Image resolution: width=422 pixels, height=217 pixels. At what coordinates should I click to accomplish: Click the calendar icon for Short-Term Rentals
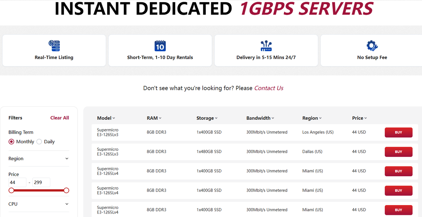pyautogui.click(x=160, y=46)
